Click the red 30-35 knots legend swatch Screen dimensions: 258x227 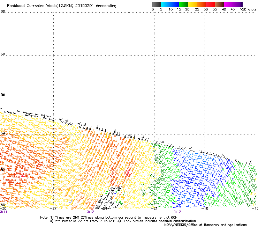click(x=211, y=4)
